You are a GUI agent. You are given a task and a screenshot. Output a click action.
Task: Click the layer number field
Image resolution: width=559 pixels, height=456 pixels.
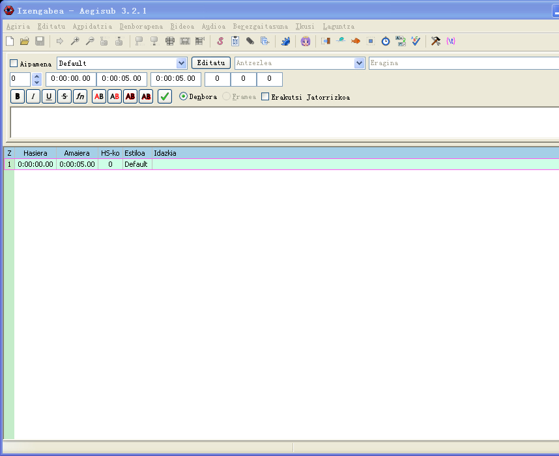pyautogui.click(x=20, y=79)
